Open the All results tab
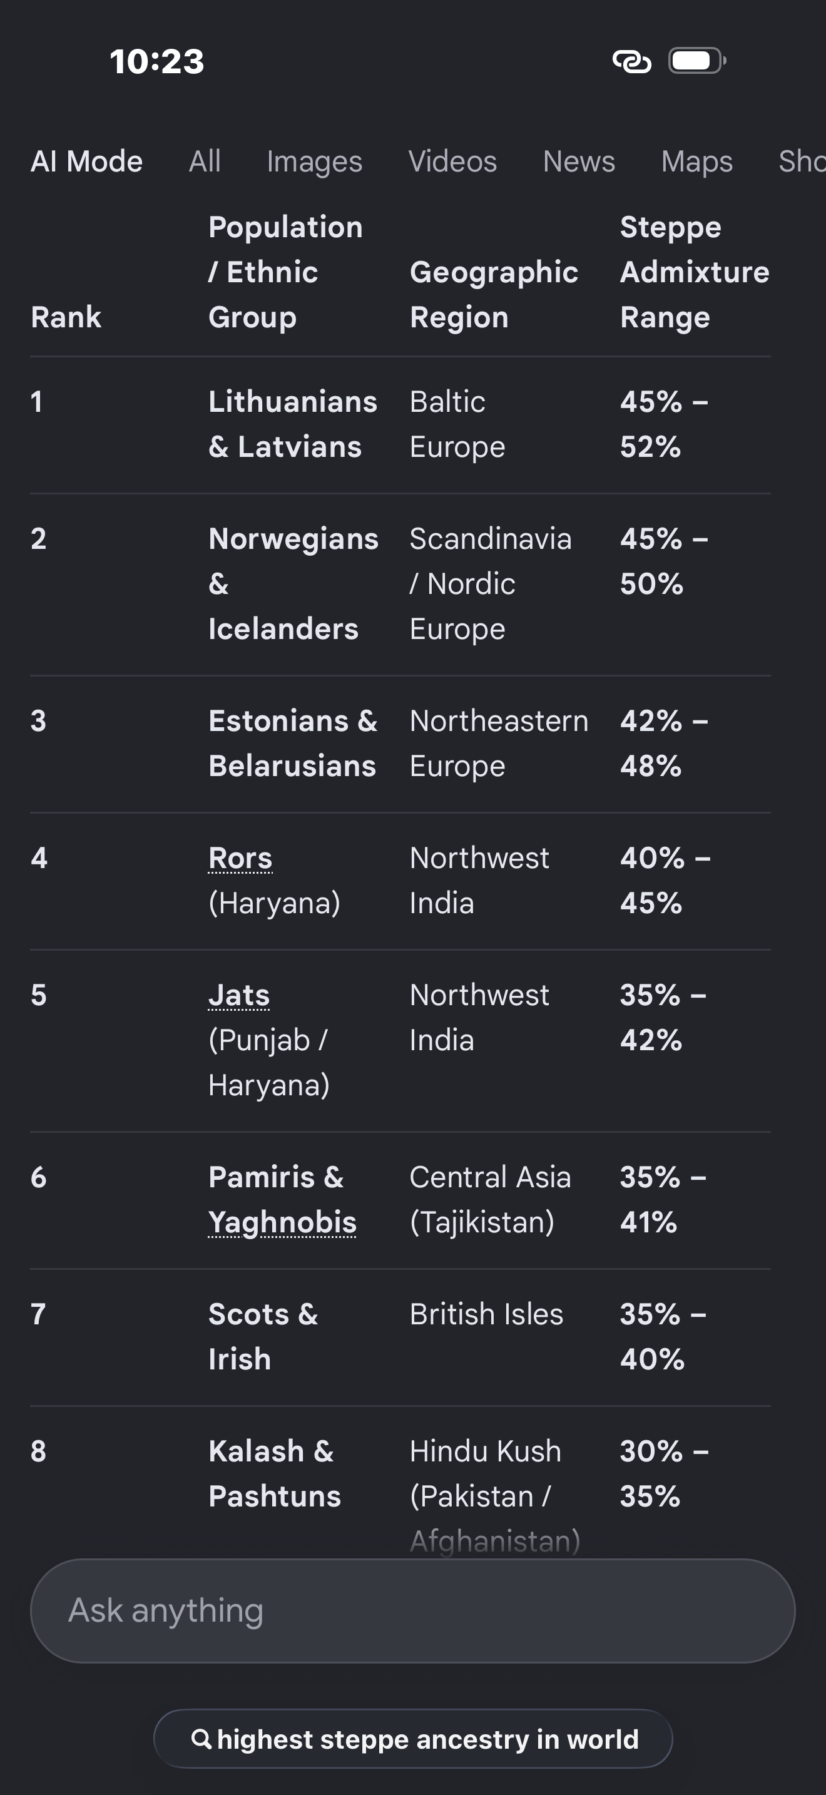 pyautogui.click(x=205, y=161)
